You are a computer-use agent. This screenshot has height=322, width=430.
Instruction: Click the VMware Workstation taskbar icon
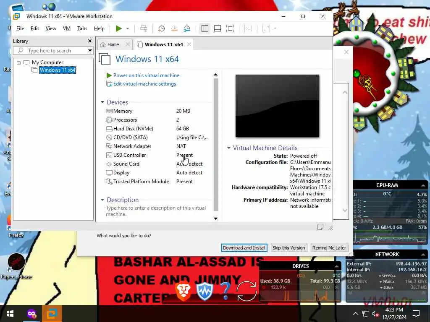[x=52, y=314]
